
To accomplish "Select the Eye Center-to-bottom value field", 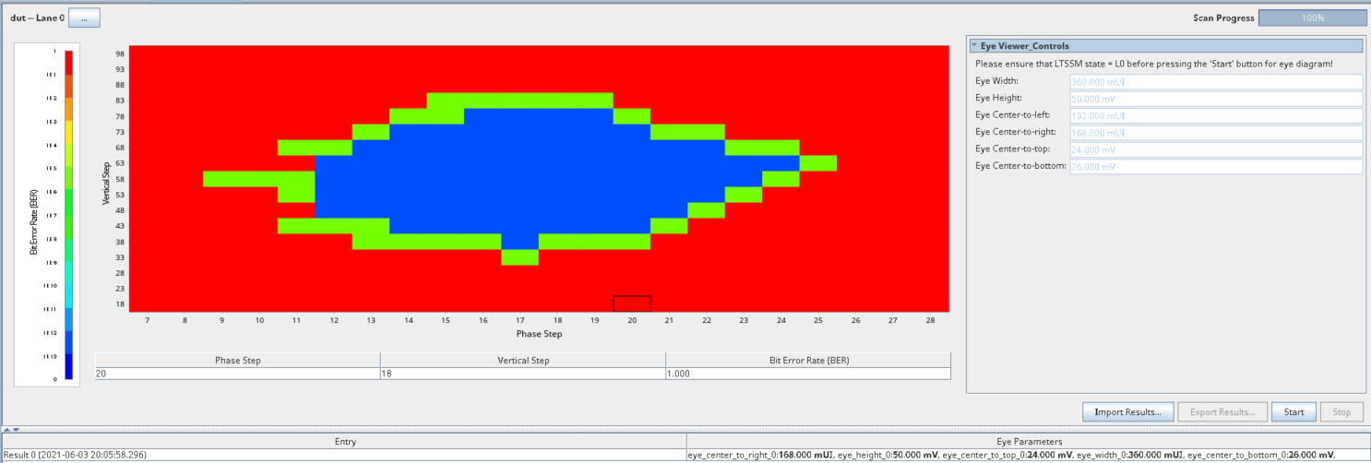I will [1216, 167].
